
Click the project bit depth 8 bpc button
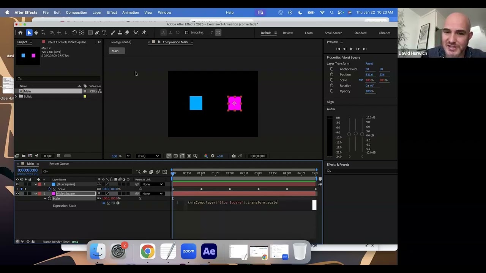[x=47, y=156]
